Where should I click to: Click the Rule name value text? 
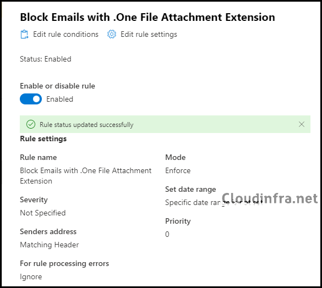[86, 176]
